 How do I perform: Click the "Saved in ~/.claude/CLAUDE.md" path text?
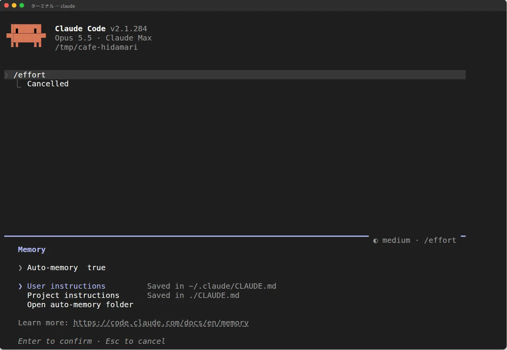(212, 286)
